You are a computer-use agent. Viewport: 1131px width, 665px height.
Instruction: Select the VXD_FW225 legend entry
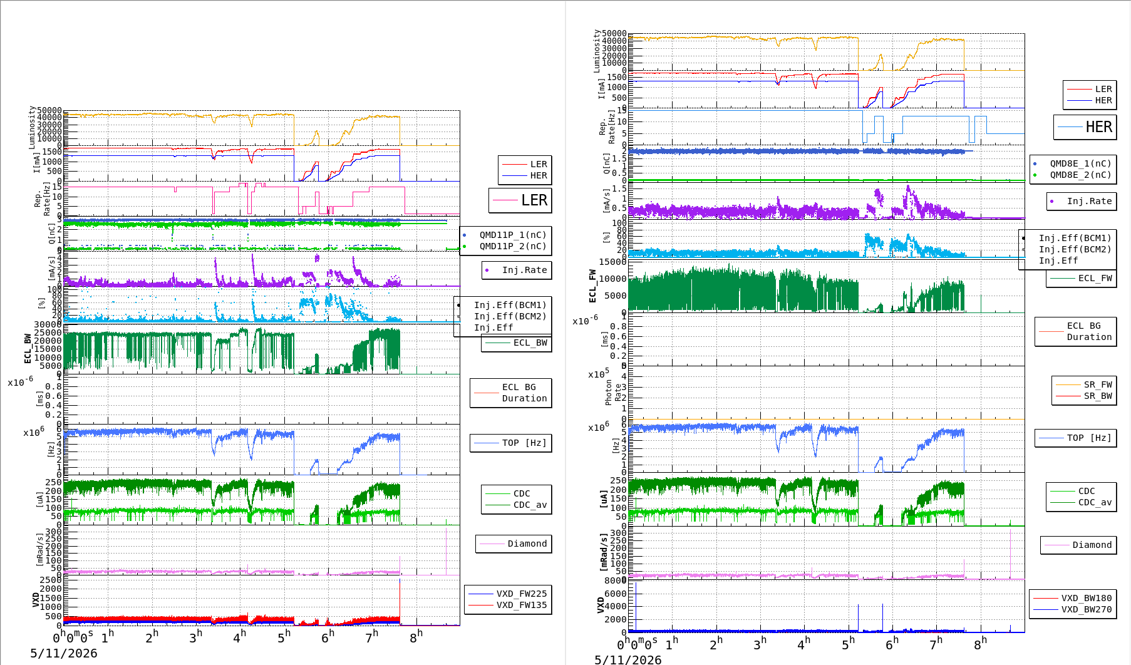(522, 594)
